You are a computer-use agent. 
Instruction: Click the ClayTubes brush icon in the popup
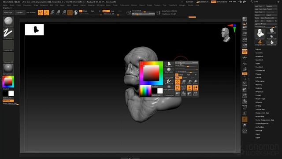point(169,70)
